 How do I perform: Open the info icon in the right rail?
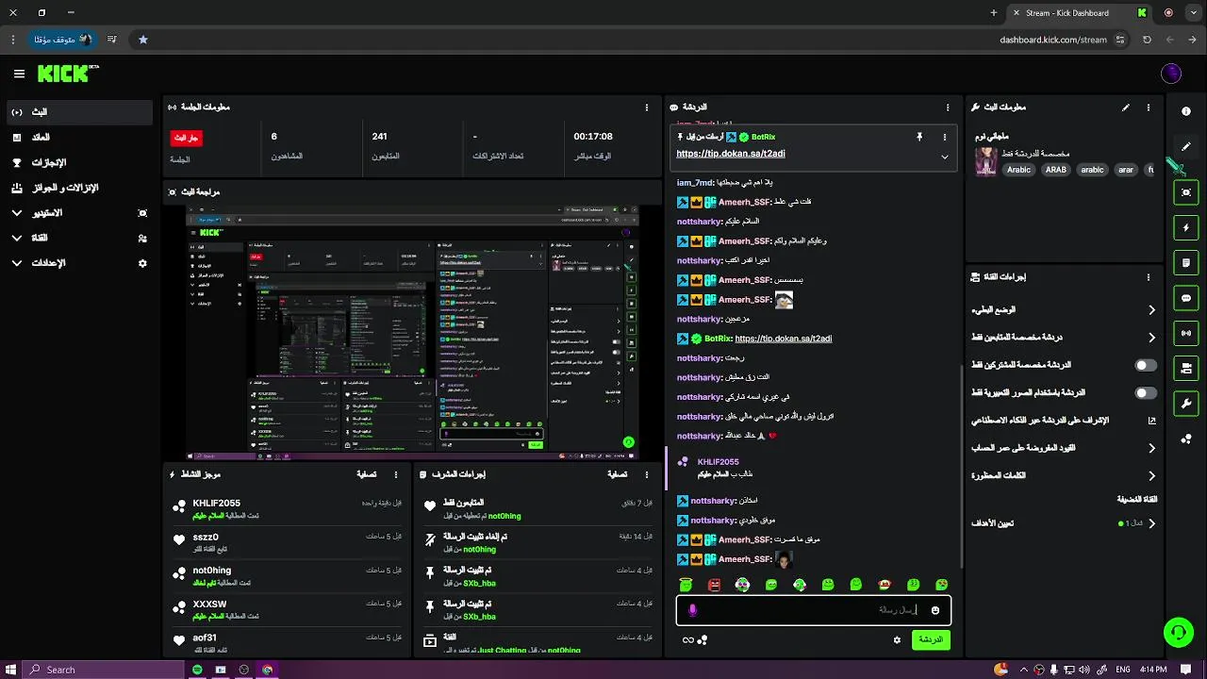point(1186,111)
